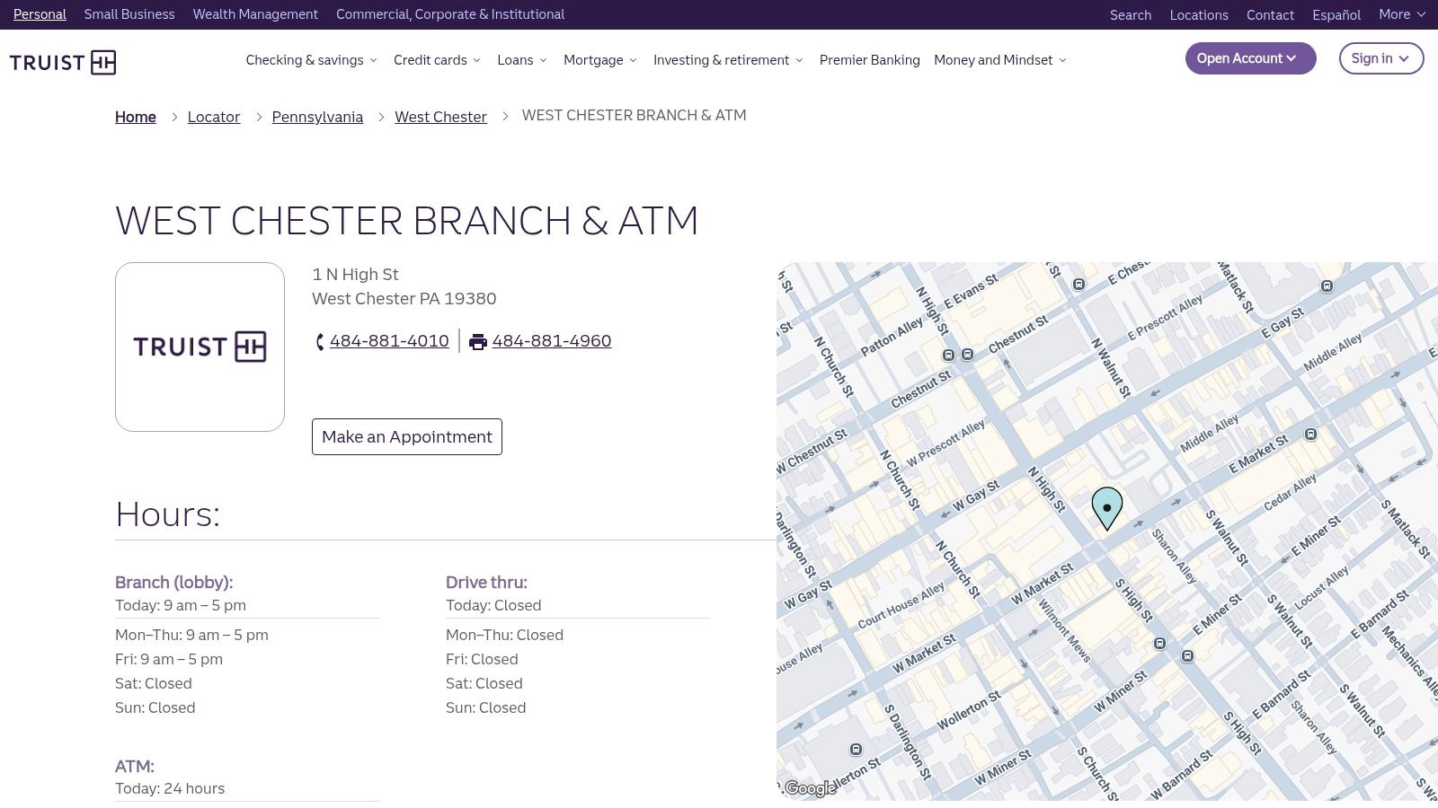Click the Truist logo in the header
Screen dimensions: 1438x808
62,62
